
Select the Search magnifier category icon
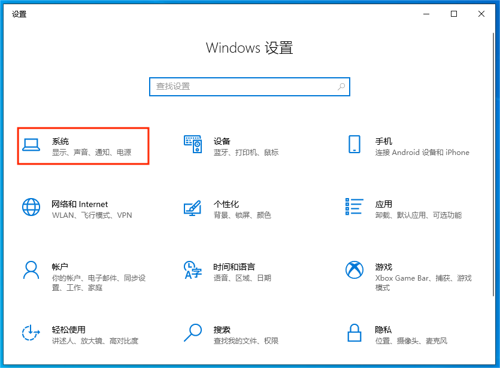(x=193, y=333)
